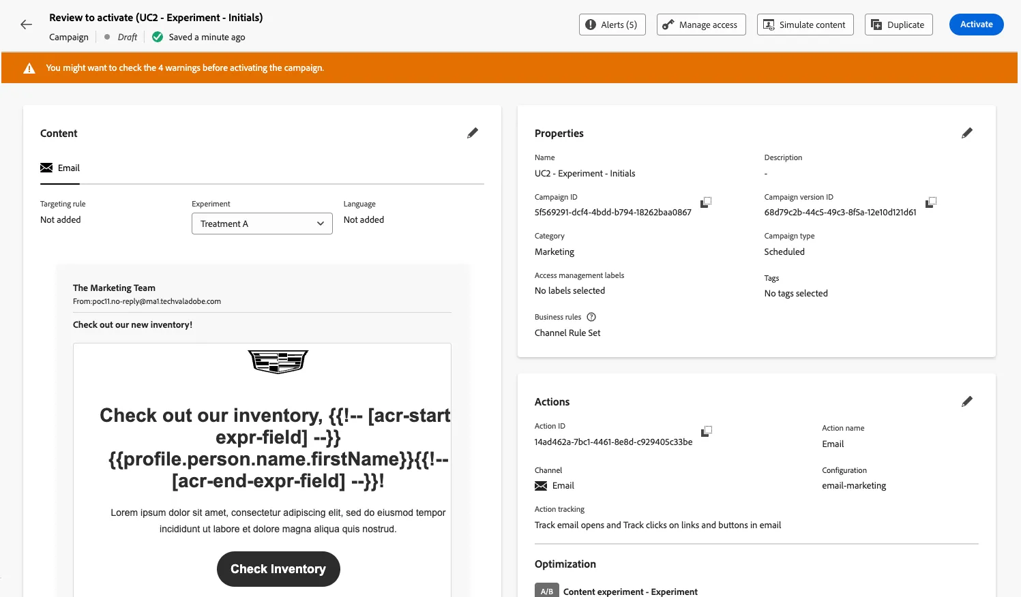Click the email envelope icon under Channel
Image resolution: width=1021 pixels, height=597 pixels.
click(x=541, y=486)
